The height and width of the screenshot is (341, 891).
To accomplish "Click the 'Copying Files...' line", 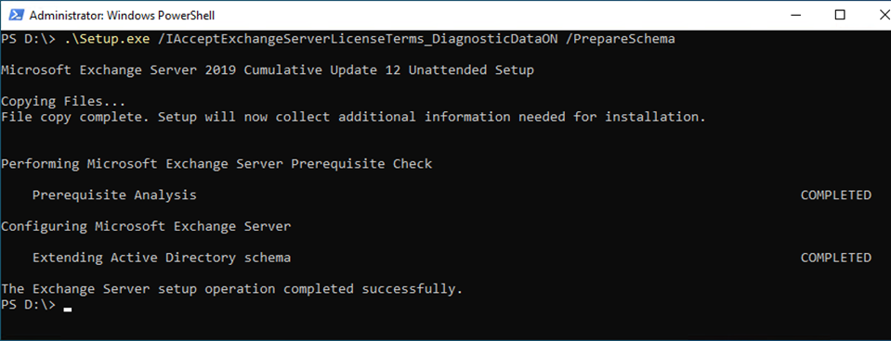I will 62,102.
